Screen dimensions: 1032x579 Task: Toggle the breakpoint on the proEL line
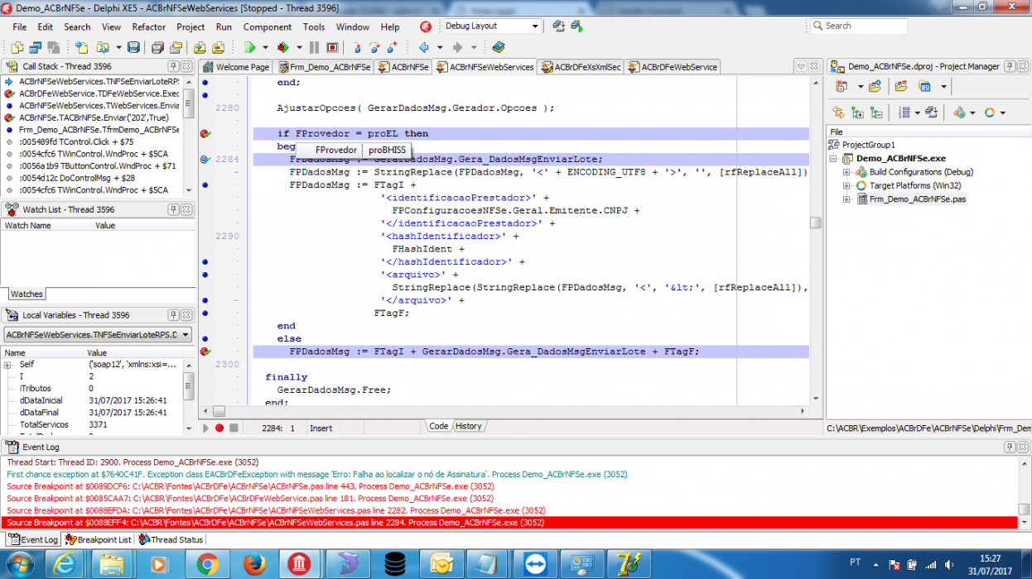tap(205, 133)
